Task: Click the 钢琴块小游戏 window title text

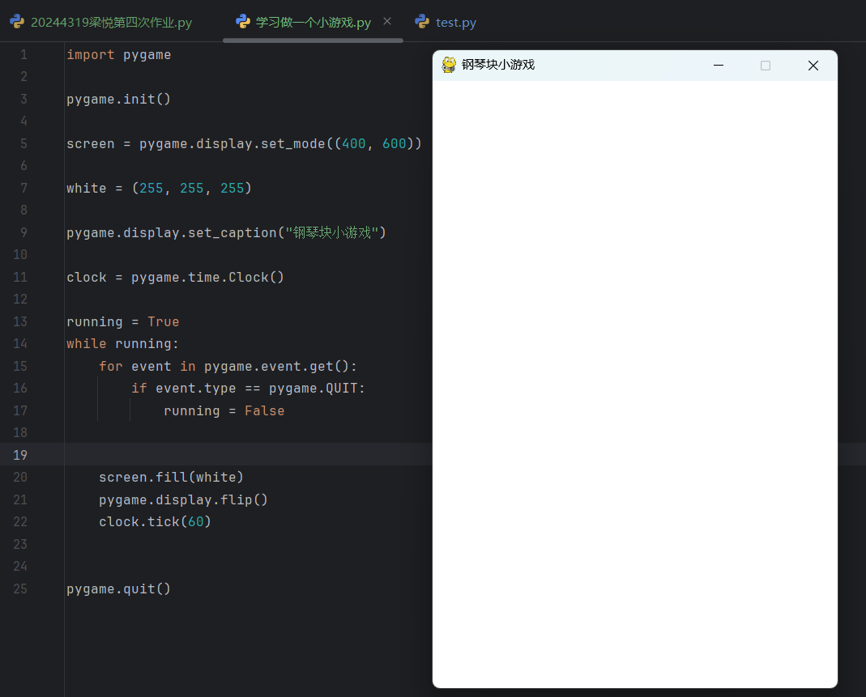Action: (498, 65)
